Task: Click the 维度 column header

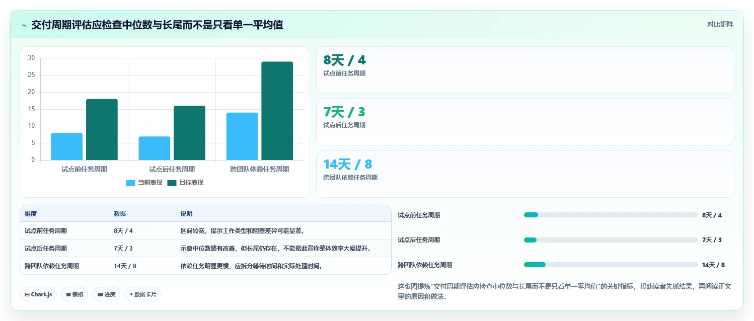Action: pos(31,214)
